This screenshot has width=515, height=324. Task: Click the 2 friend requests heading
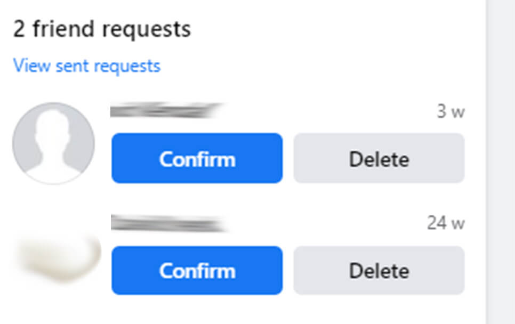tap(101, 29)
